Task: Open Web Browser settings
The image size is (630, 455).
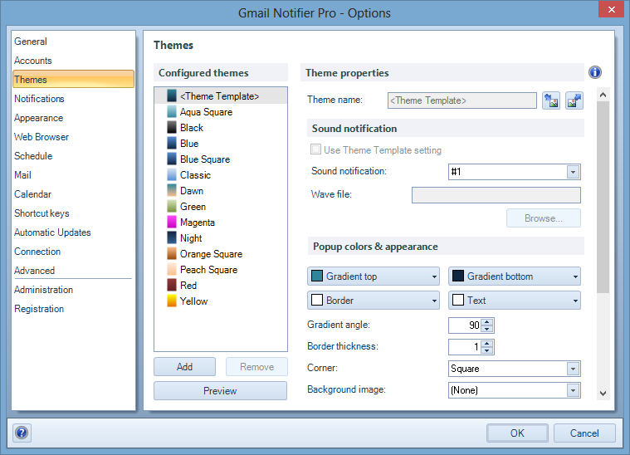Action: (42, 137)
